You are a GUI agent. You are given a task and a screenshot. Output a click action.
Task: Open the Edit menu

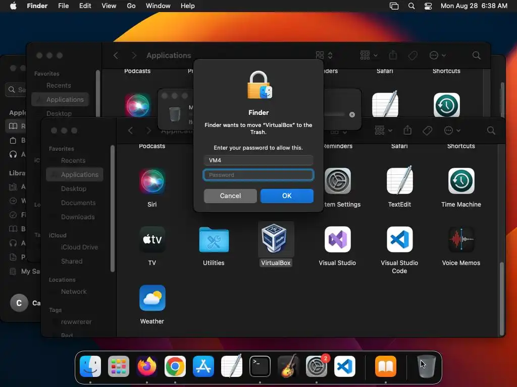tap(85, 6)
